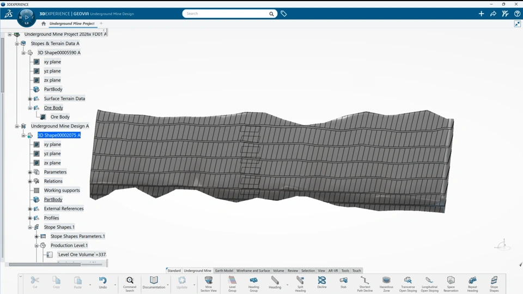Select the Repeat Heading tool
The image size is (523, 294).
[472, 284]
